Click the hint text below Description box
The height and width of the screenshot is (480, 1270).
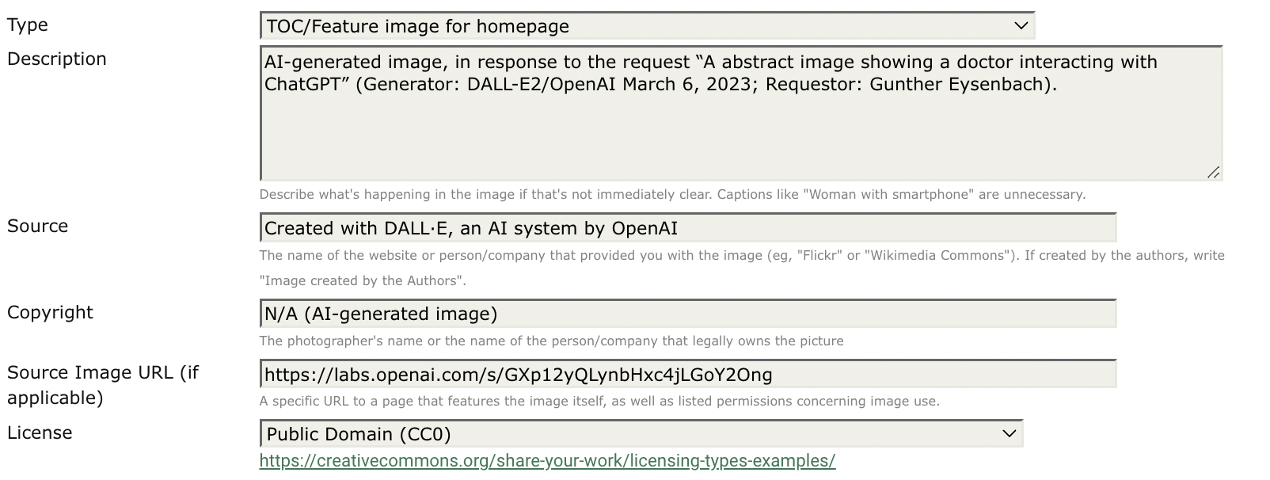672,195
